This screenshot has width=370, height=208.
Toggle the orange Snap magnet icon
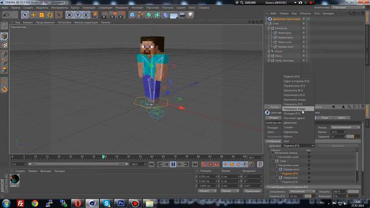4,90
